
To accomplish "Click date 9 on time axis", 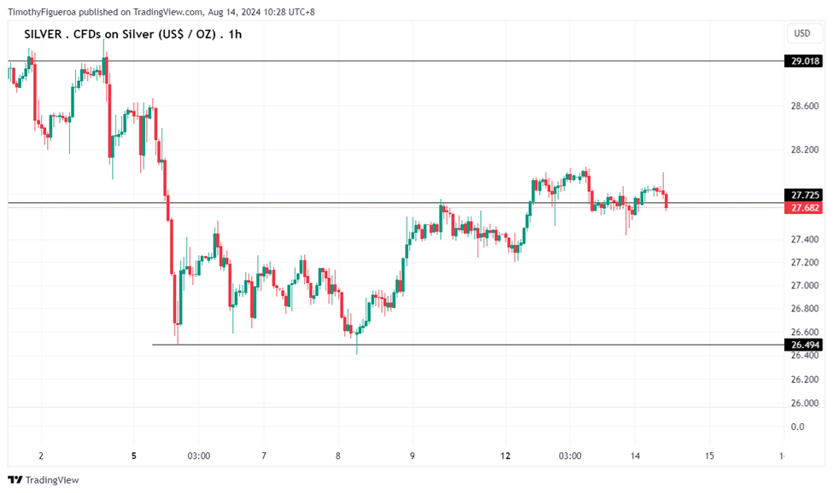I will tap(413, 455).
